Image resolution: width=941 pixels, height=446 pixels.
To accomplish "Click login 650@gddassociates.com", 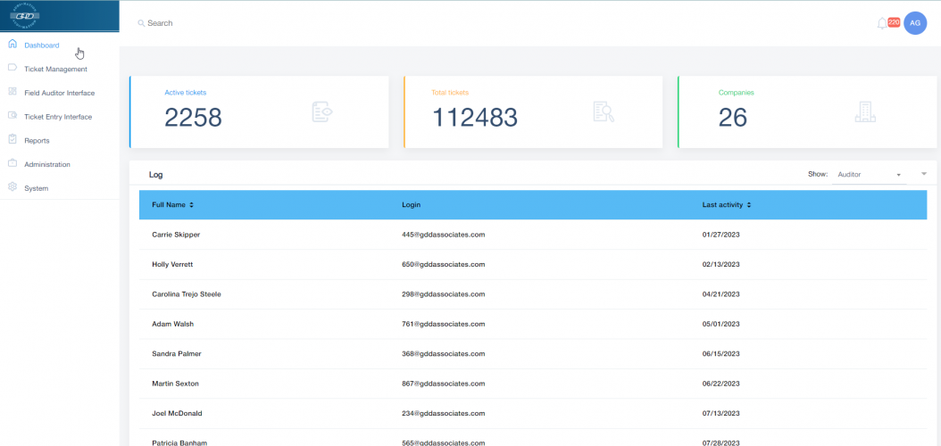I will click(444, 264).
